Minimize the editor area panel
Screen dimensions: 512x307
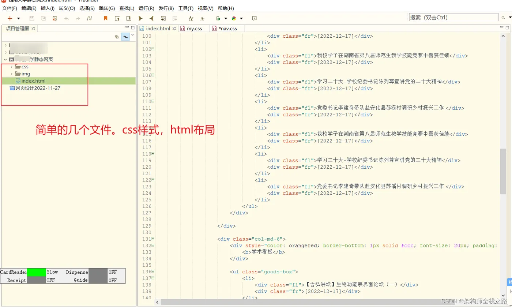[x=501, y=27]
